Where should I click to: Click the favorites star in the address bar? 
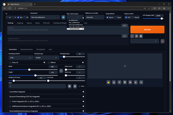[x=149, y=8]
